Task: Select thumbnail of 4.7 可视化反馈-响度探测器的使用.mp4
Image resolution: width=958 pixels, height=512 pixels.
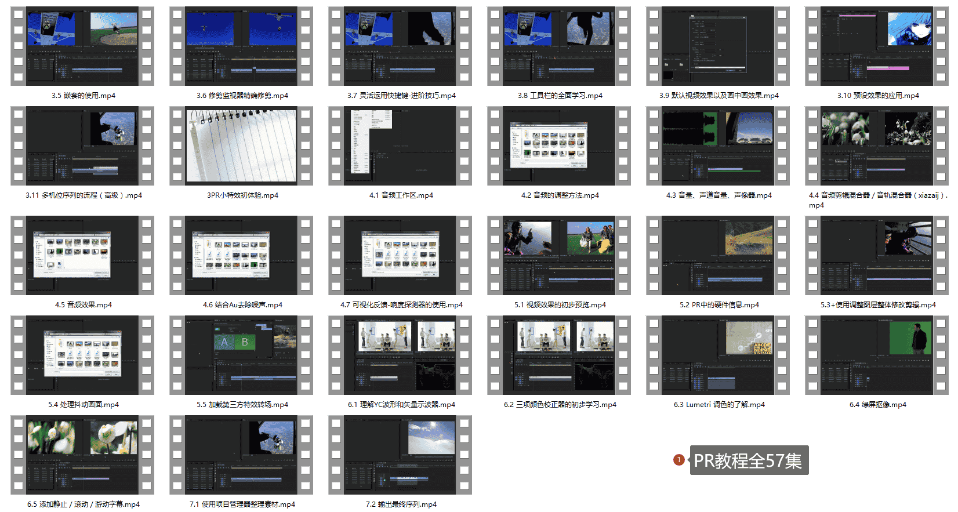Action: [x=400, y=256]
